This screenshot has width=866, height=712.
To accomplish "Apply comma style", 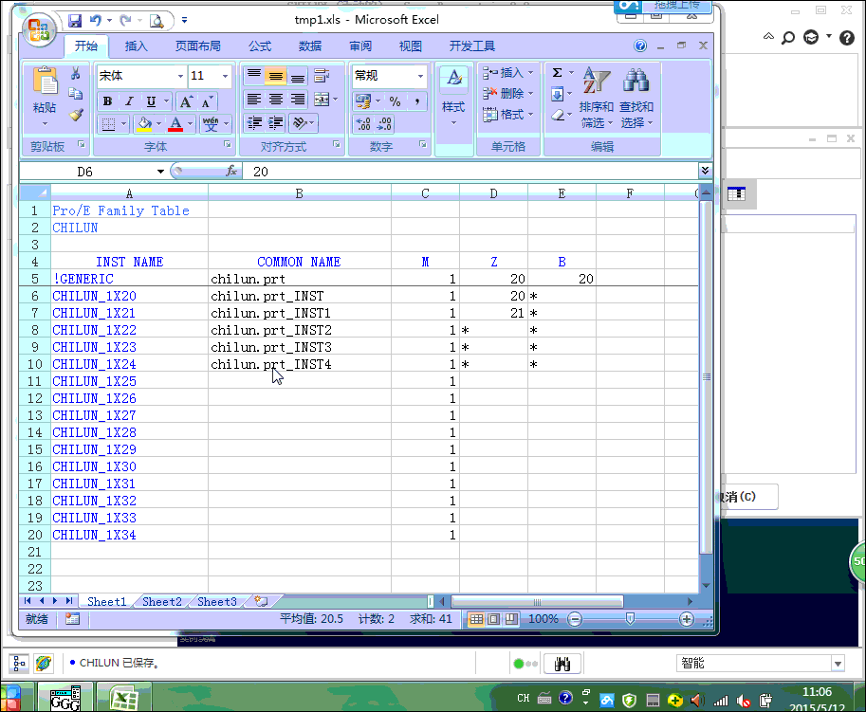I will click(417, 101).
